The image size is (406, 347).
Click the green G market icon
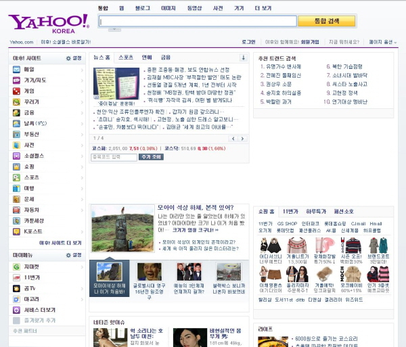point(16,267)
